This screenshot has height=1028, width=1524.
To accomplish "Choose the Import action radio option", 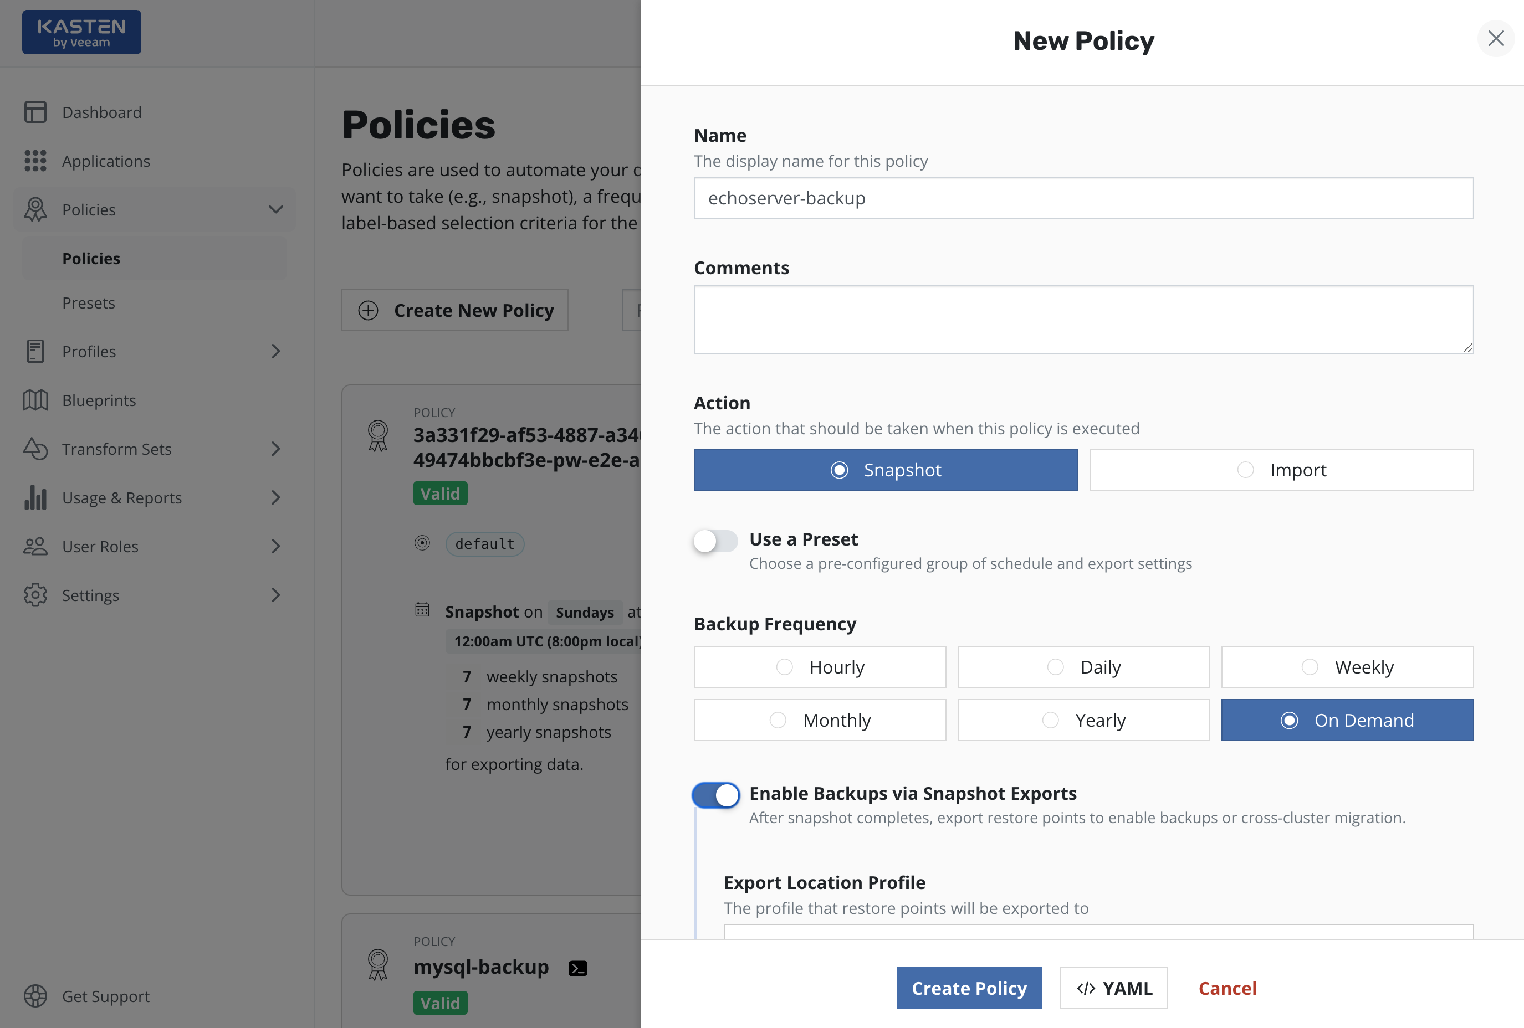I will (x=1281, y=470).
